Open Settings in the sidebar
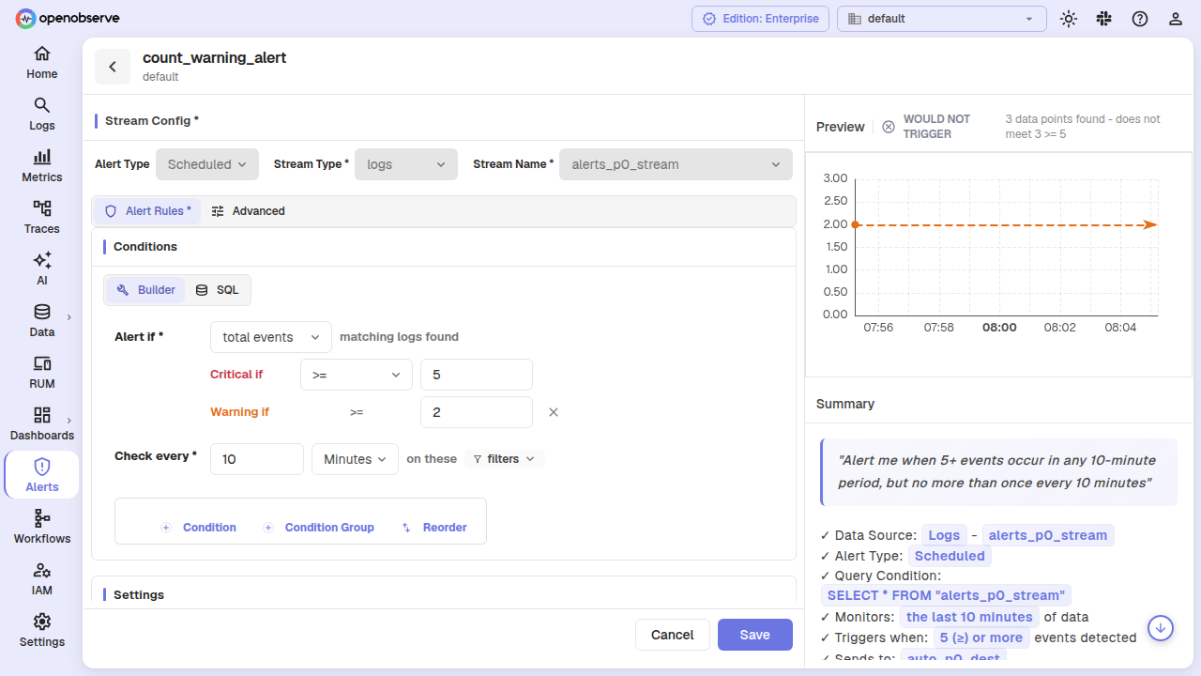 coord(41,631)
